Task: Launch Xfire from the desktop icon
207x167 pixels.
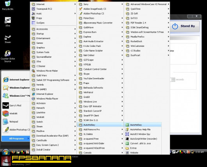Action: [8, 22]
